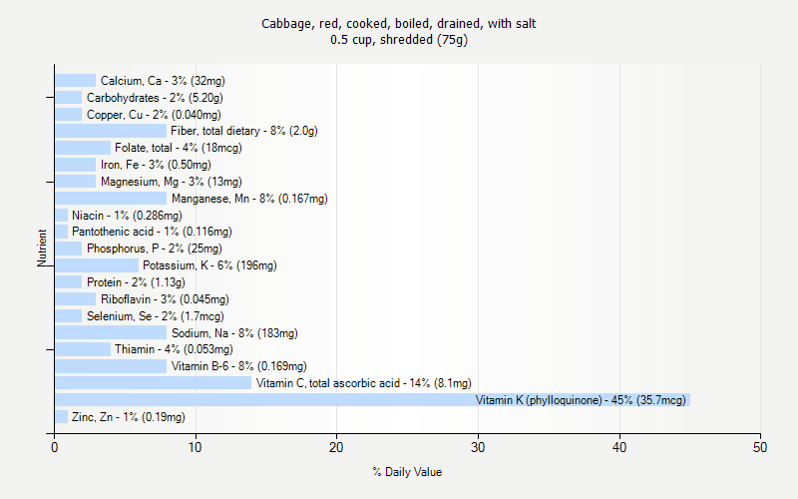The width and height of the screenshot is (798, 499).
Task: Click the % Daily Value axis title
Action: click(407, 472)
